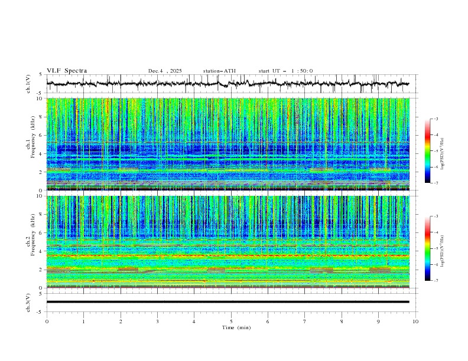Click the station=ATH label

(219, 71)
